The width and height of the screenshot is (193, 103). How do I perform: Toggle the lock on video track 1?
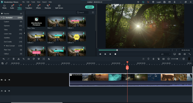click(x=6, y=80)
